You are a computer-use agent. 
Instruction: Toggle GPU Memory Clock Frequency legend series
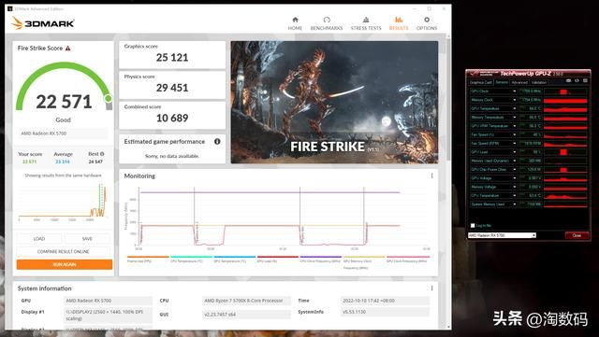(x=364, y=262)
